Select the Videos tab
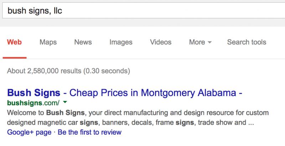 click(161, 42)
